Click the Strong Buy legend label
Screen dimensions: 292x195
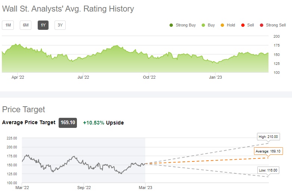click(186, 25)
